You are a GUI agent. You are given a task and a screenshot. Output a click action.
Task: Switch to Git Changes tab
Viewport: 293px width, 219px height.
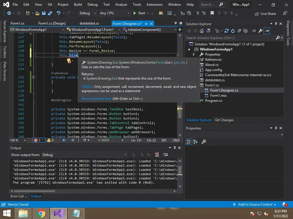point(224,120)
